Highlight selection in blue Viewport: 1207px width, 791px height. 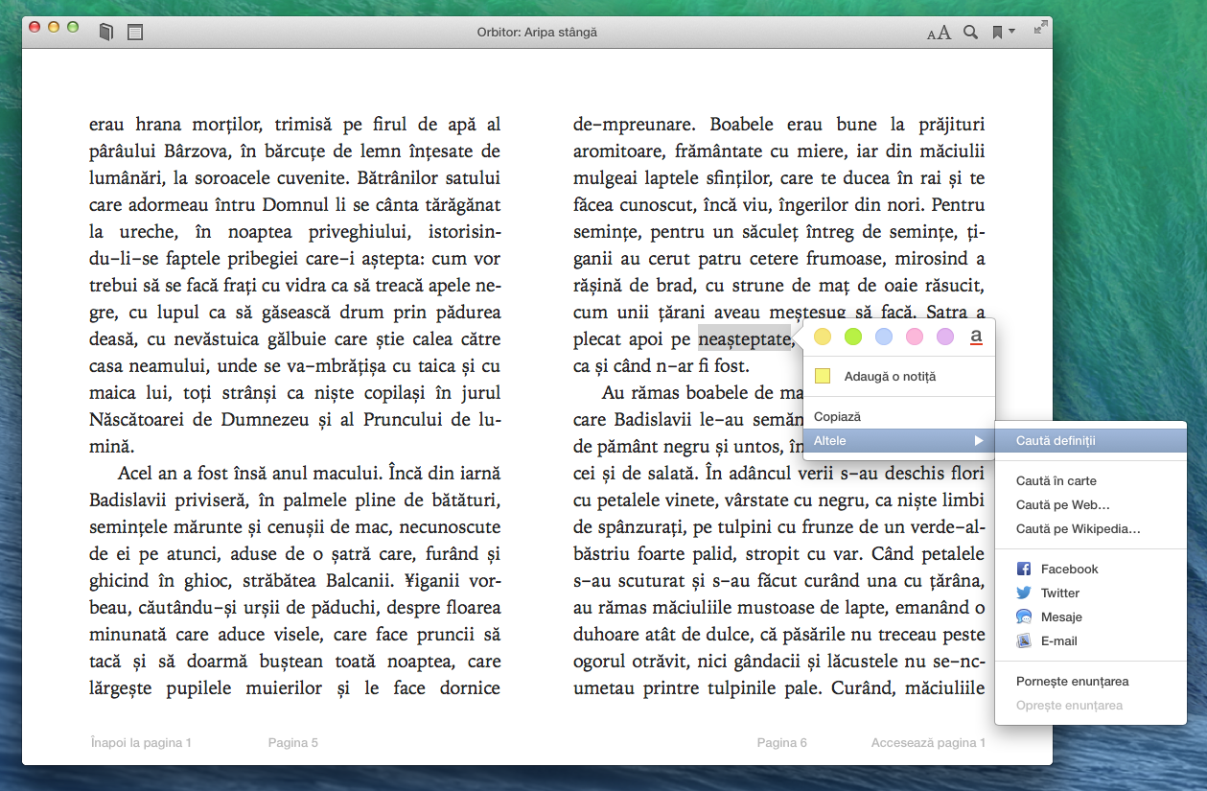884,337
